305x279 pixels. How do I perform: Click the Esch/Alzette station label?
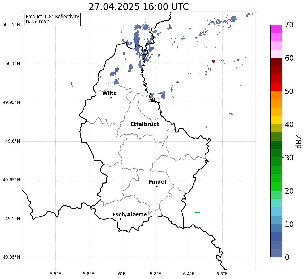(x=130, y=214)
